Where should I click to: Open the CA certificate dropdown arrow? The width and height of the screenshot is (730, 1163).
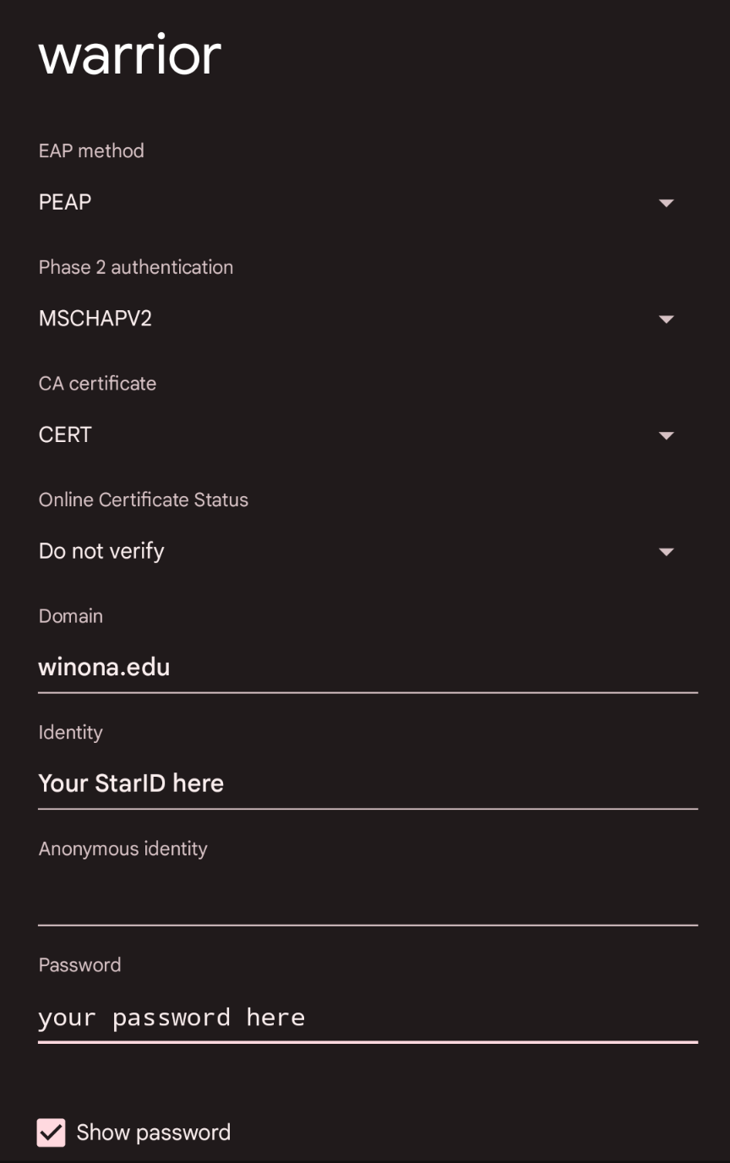(x=666, y=435)
